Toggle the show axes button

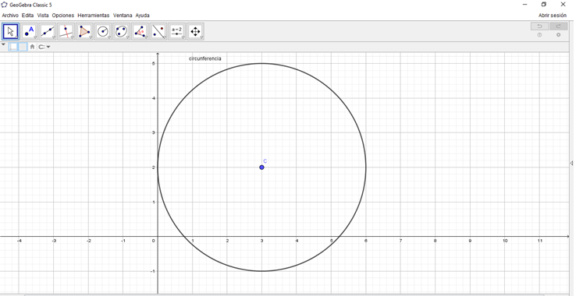click(13, 47)
